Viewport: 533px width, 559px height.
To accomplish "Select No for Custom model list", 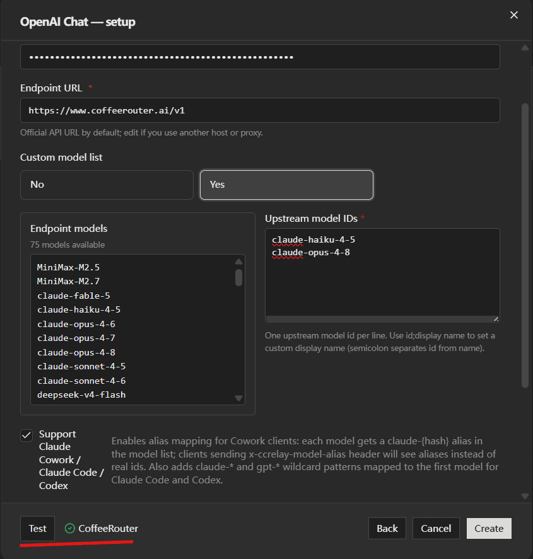I will (107, 185).
